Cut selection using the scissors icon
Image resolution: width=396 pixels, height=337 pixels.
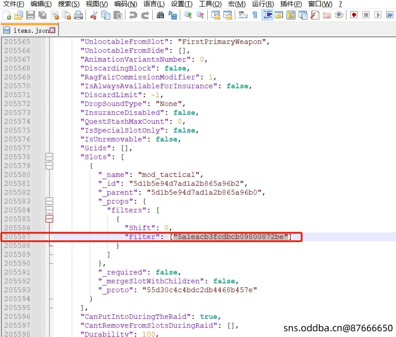click(94, 15)
